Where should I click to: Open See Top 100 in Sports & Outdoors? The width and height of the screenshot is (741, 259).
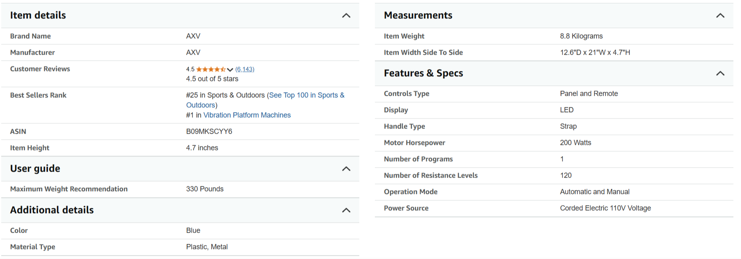[306, 95]
